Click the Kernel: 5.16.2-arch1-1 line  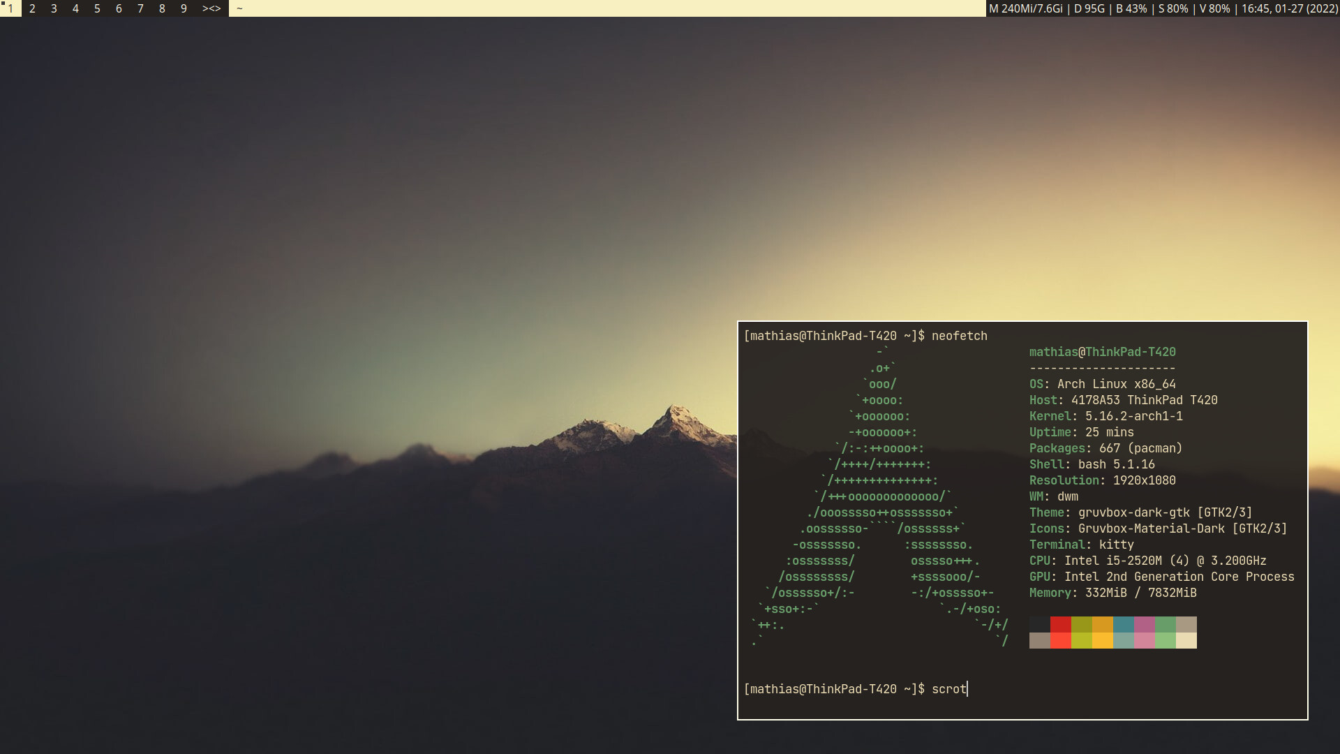pyautogui.click(x=1105, y=416)
